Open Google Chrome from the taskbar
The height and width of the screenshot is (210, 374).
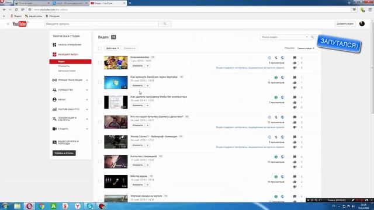(41, 206)
